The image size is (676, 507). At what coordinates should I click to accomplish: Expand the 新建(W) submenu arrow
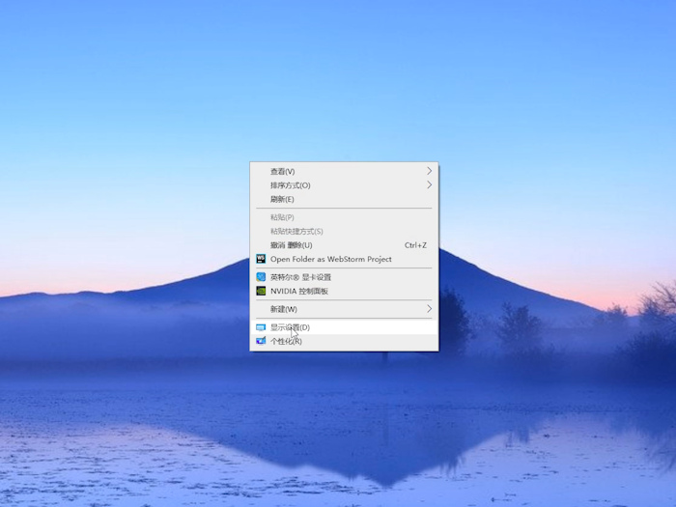(430, 309)
